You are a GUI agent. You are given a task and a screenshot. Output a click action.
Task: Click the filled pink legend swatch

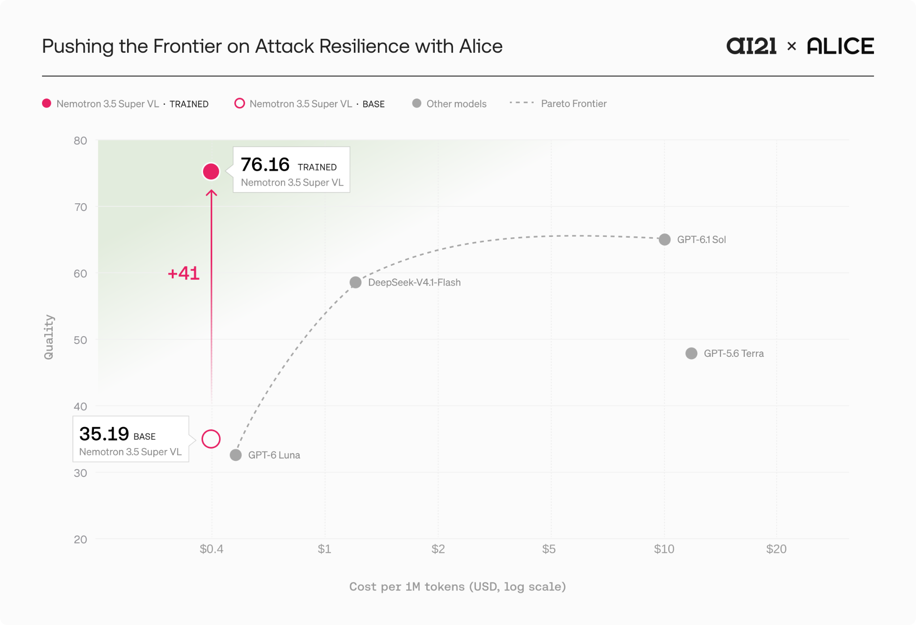pos(47,103)
